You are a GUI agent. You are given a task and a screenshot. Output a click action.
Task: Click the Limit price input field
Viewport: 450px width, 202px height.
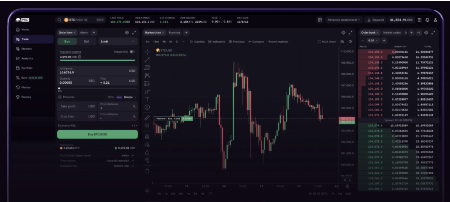pos(97,71)
